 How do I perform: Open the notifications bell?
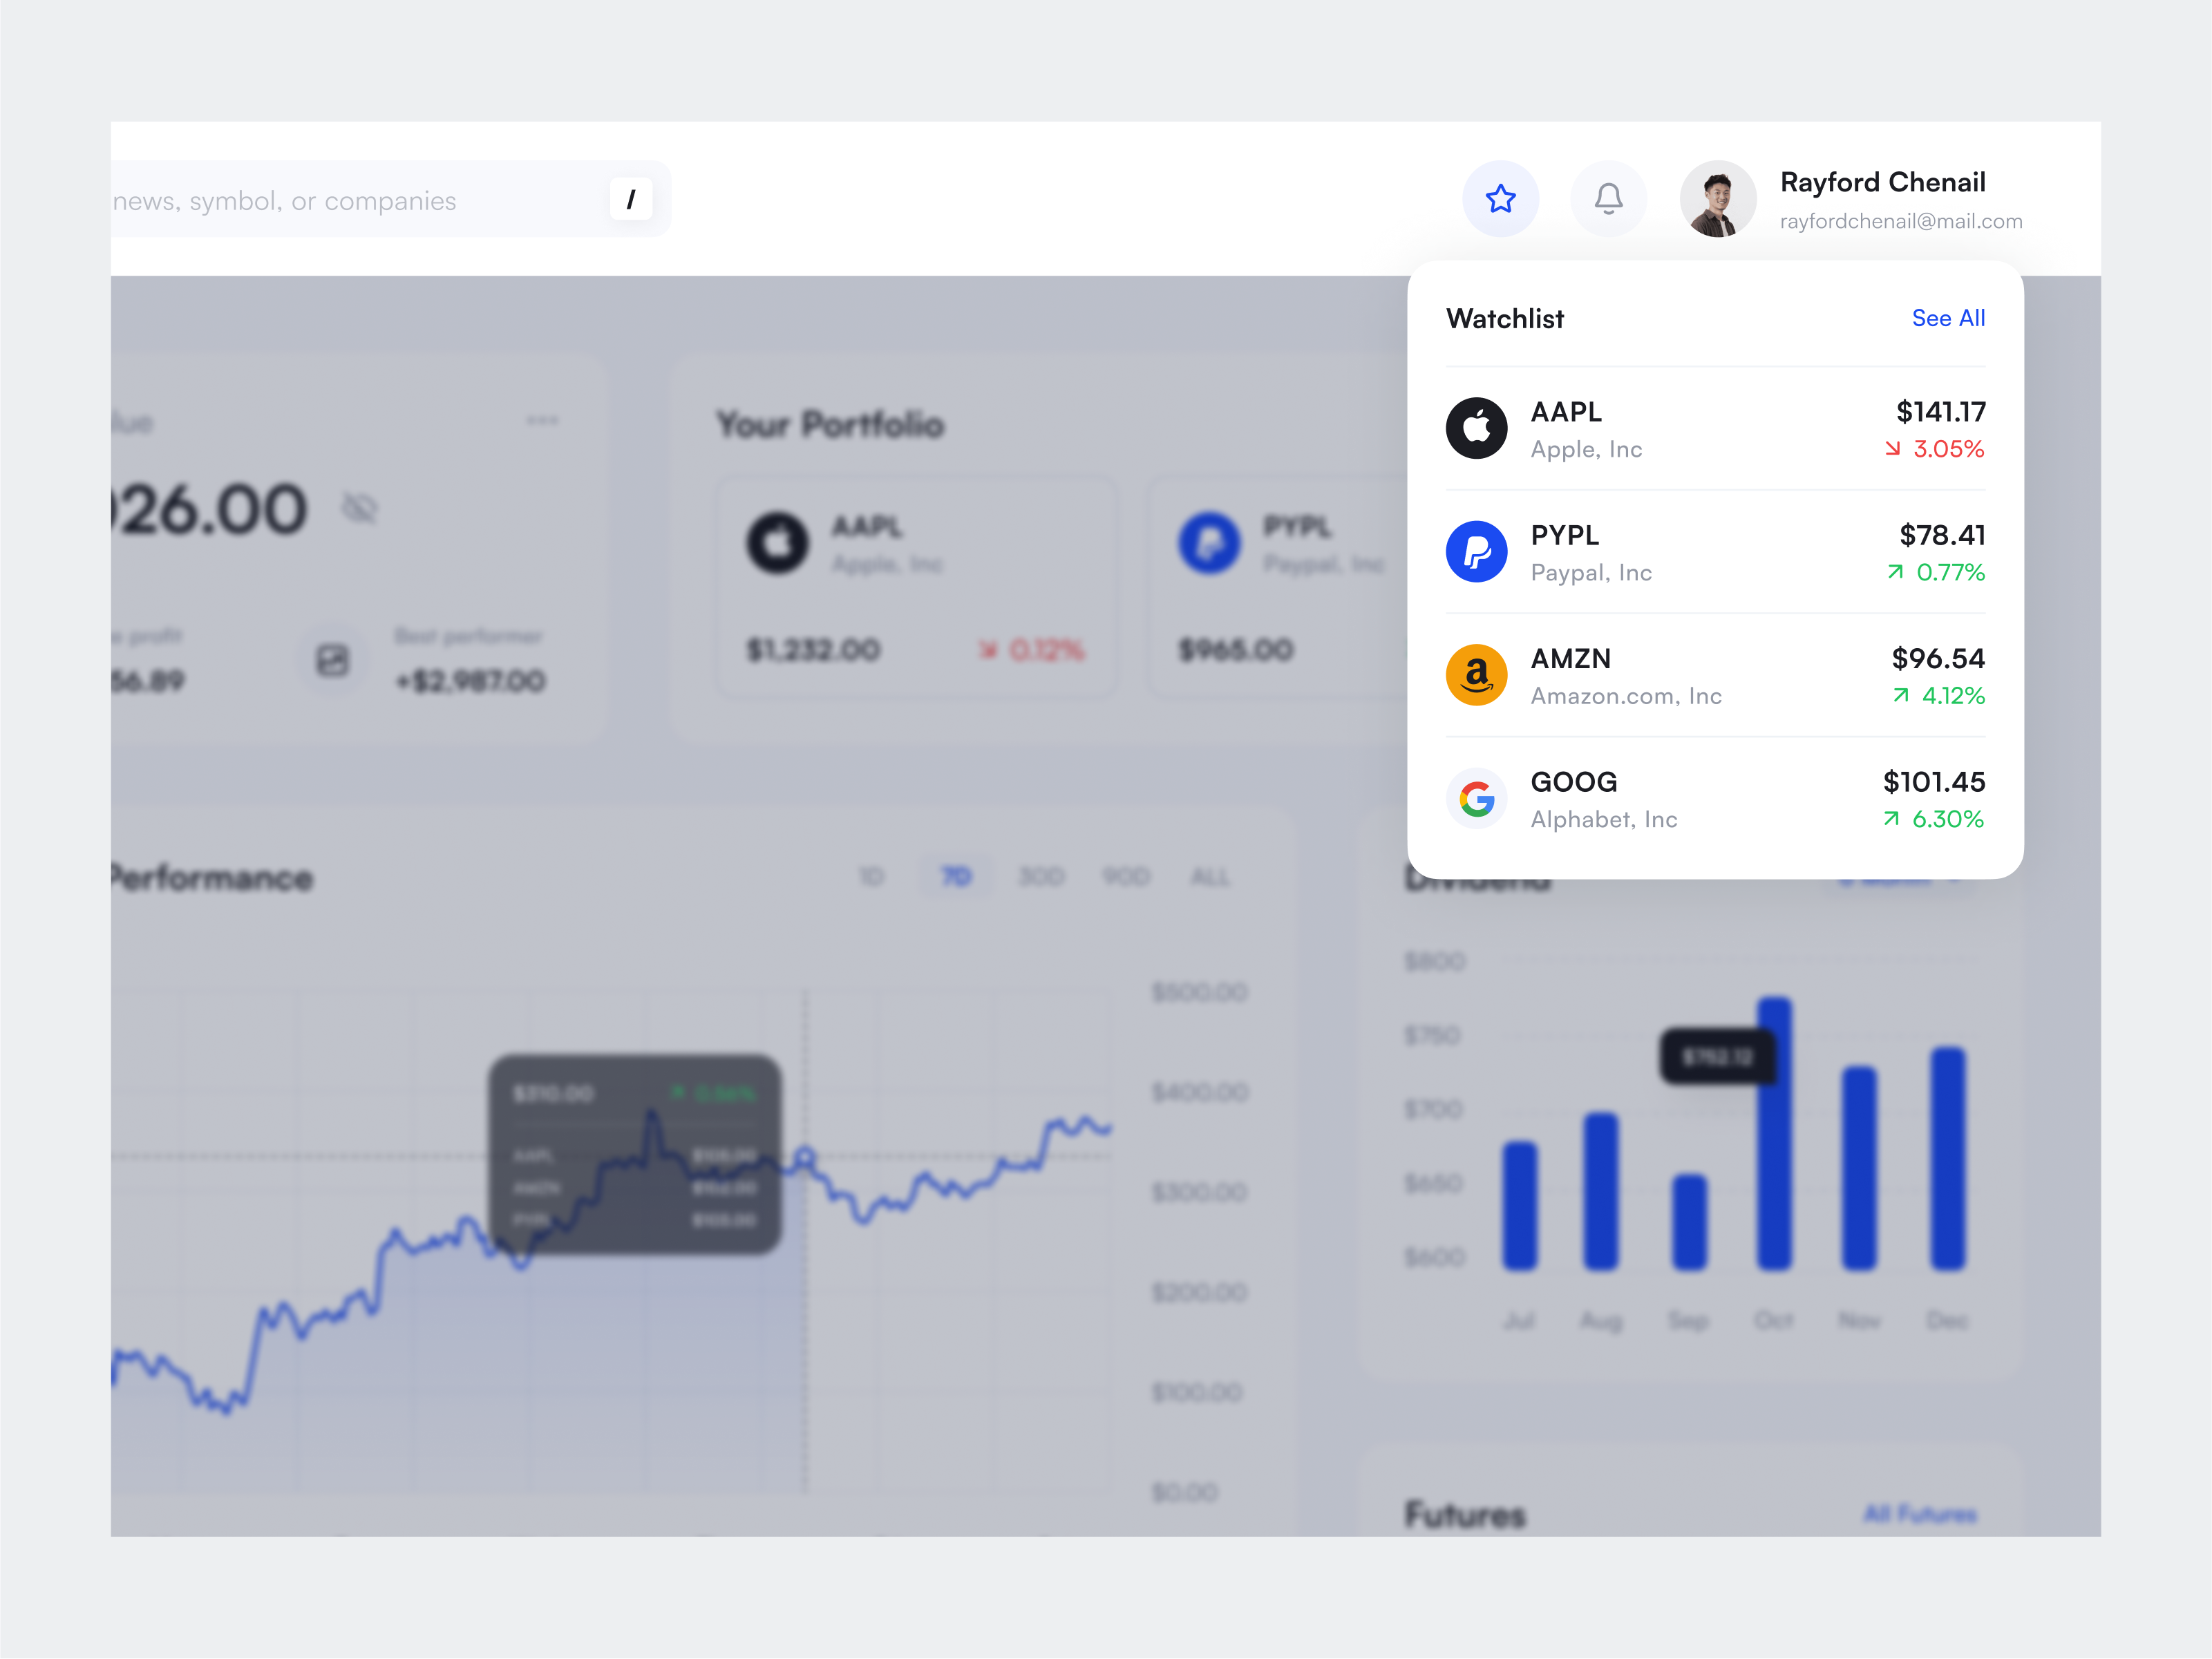point(1608,198)
